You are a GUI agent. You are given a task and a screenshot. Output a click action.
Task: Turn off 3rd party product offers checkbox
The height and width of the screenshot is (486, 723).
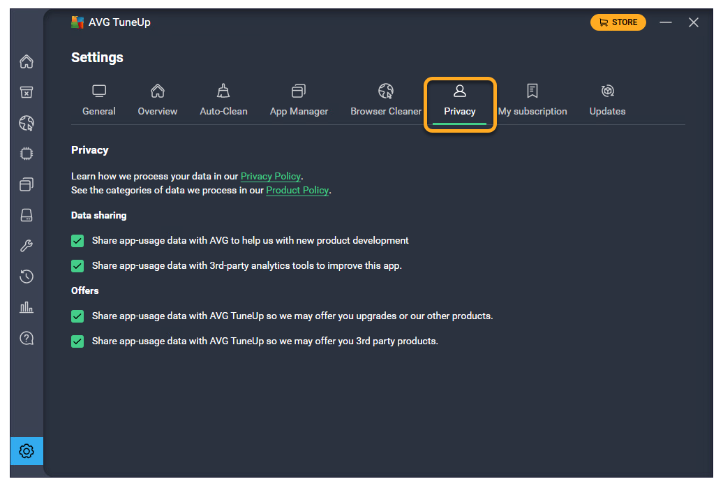[77, 341]
